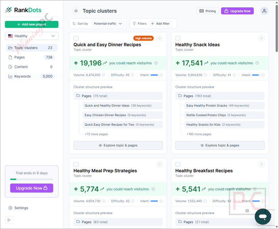Click the page vertical scrollbar
279x229 pixels.
pos(277,29)
